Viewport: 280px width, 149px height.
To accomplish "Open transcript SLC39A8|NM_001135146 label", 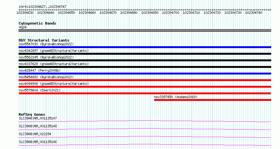I will point(38,142).
